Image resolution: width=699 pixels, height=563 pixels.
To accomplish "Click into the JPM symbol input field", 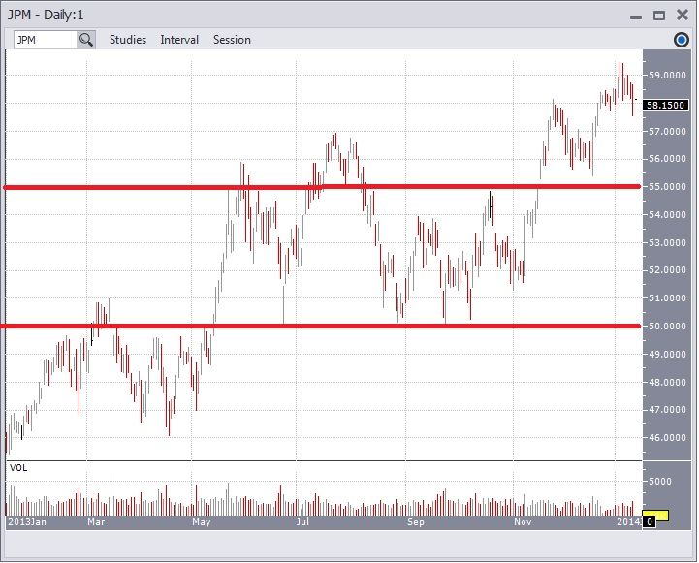I will coord(45,40).
